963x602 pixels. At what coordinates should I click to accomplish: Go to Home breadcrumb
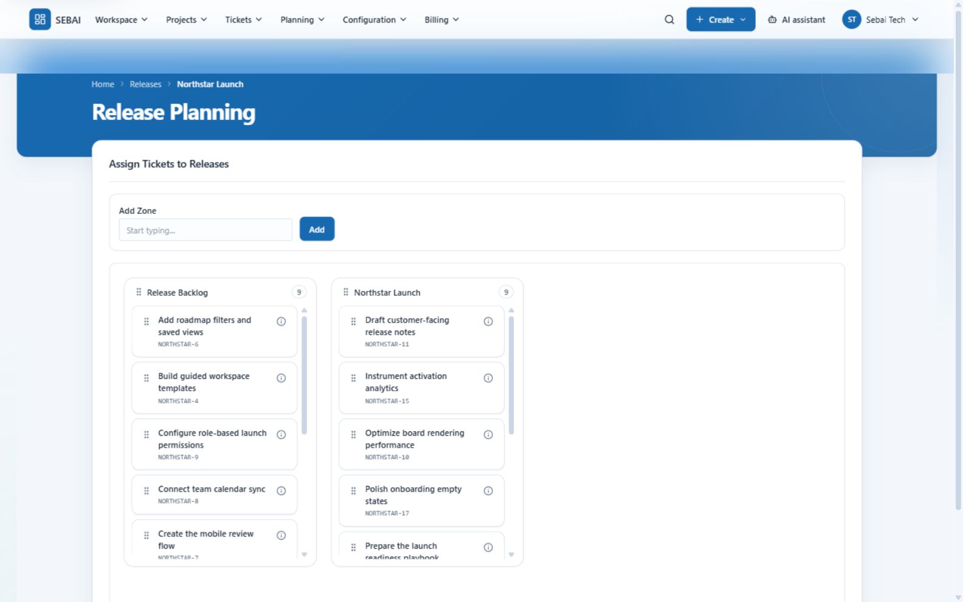103,84
